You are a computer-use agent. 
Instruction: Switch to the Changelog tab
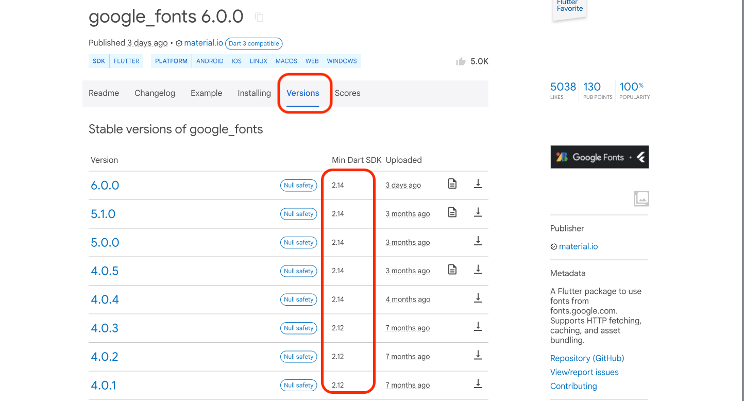click(155, 93)
